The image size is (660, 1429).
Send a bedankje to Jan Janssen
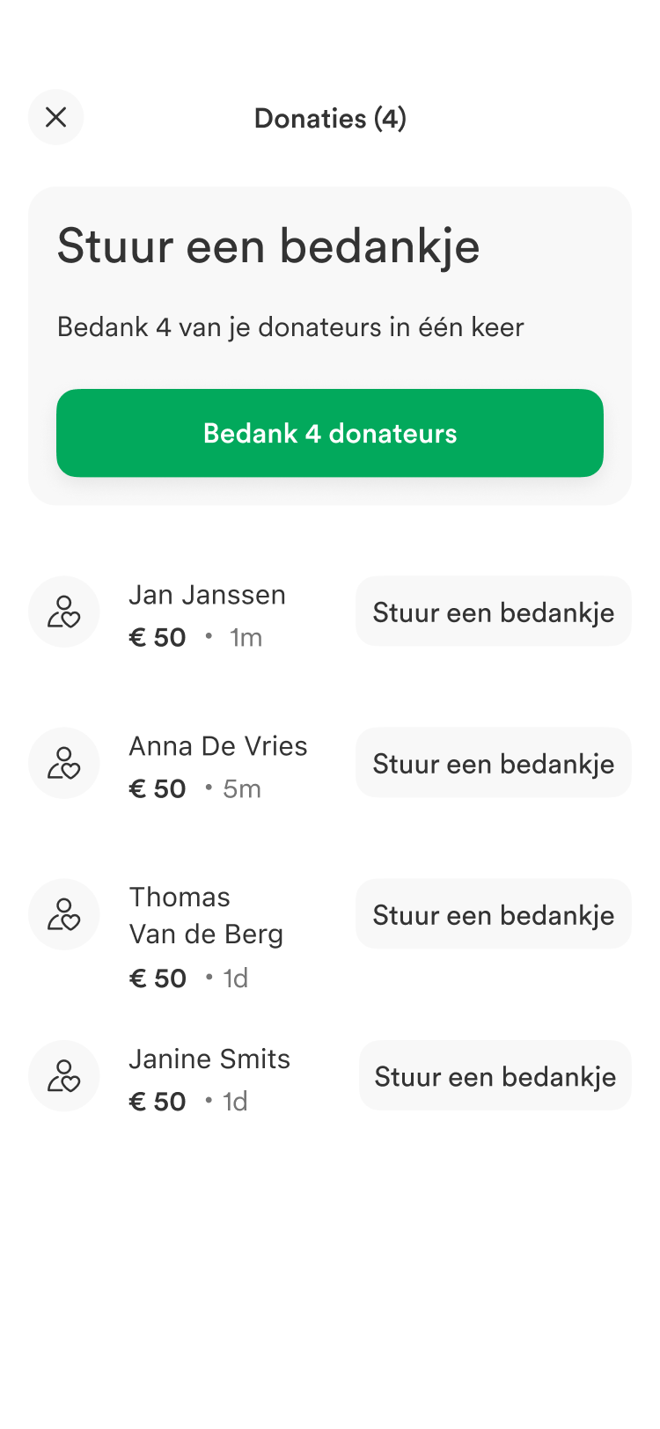click(x=493, y=612)
